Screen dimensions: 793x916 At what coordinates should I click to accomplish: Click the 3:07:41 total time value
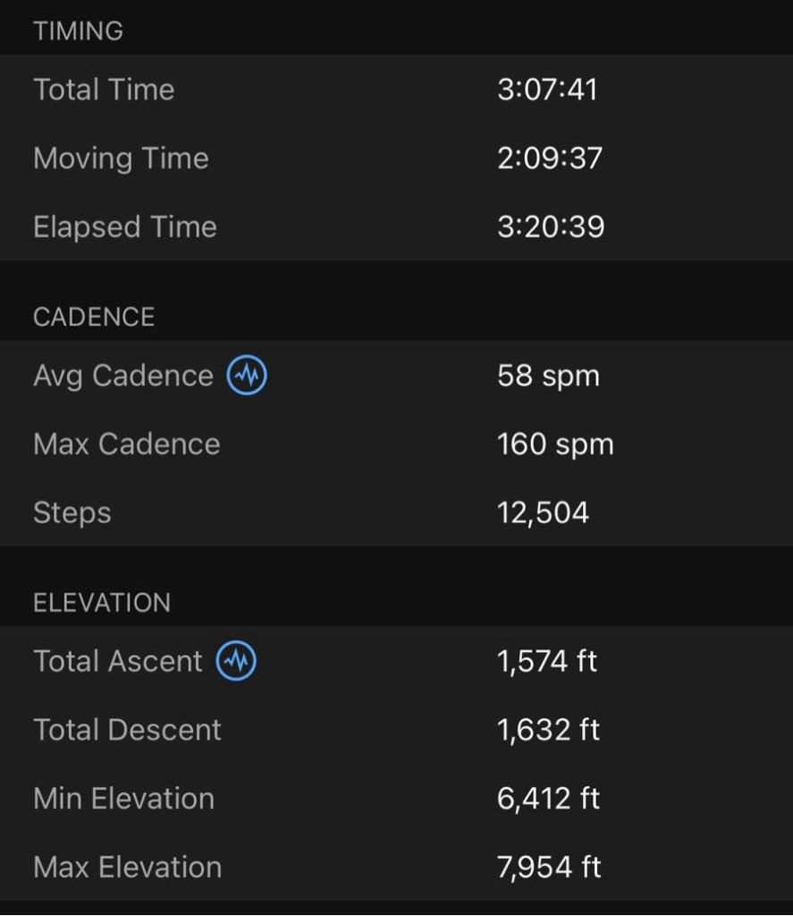(x=547, y=89)
